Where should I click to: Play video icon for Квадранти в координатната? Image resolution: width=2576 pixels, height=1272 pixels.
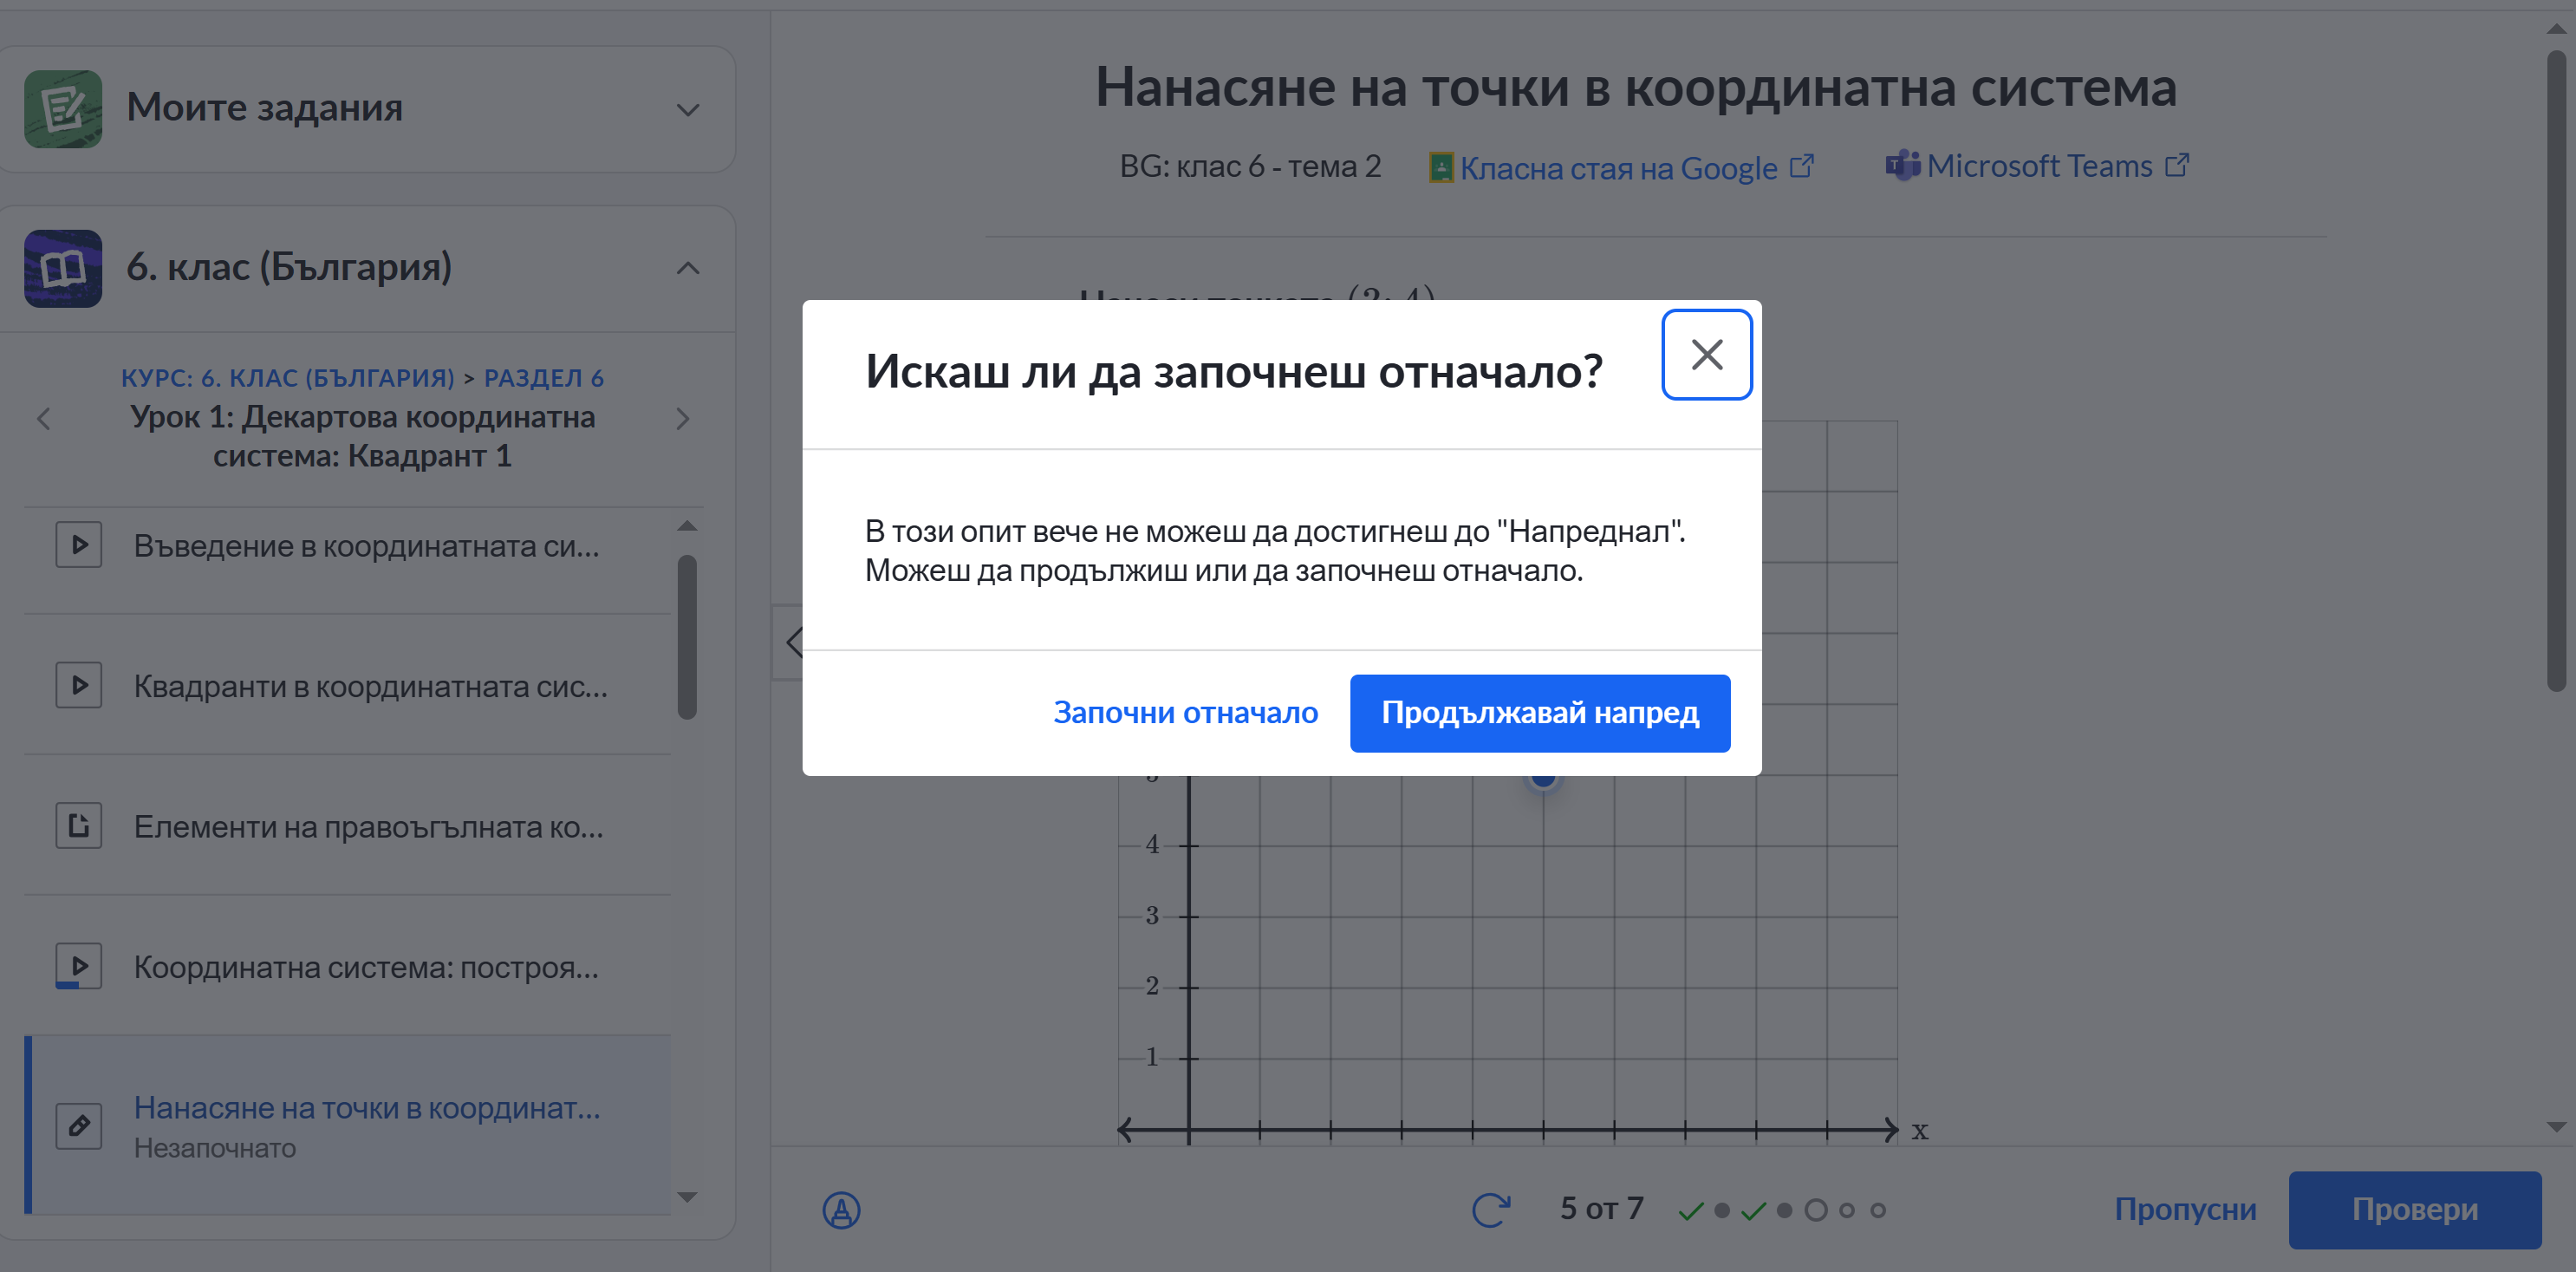79,685
